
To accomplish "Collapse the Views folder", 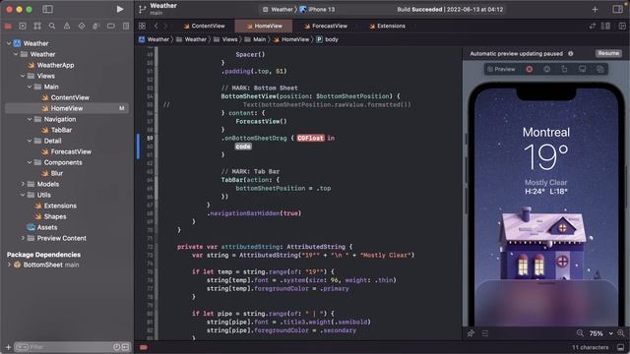I will coord(23,76).
